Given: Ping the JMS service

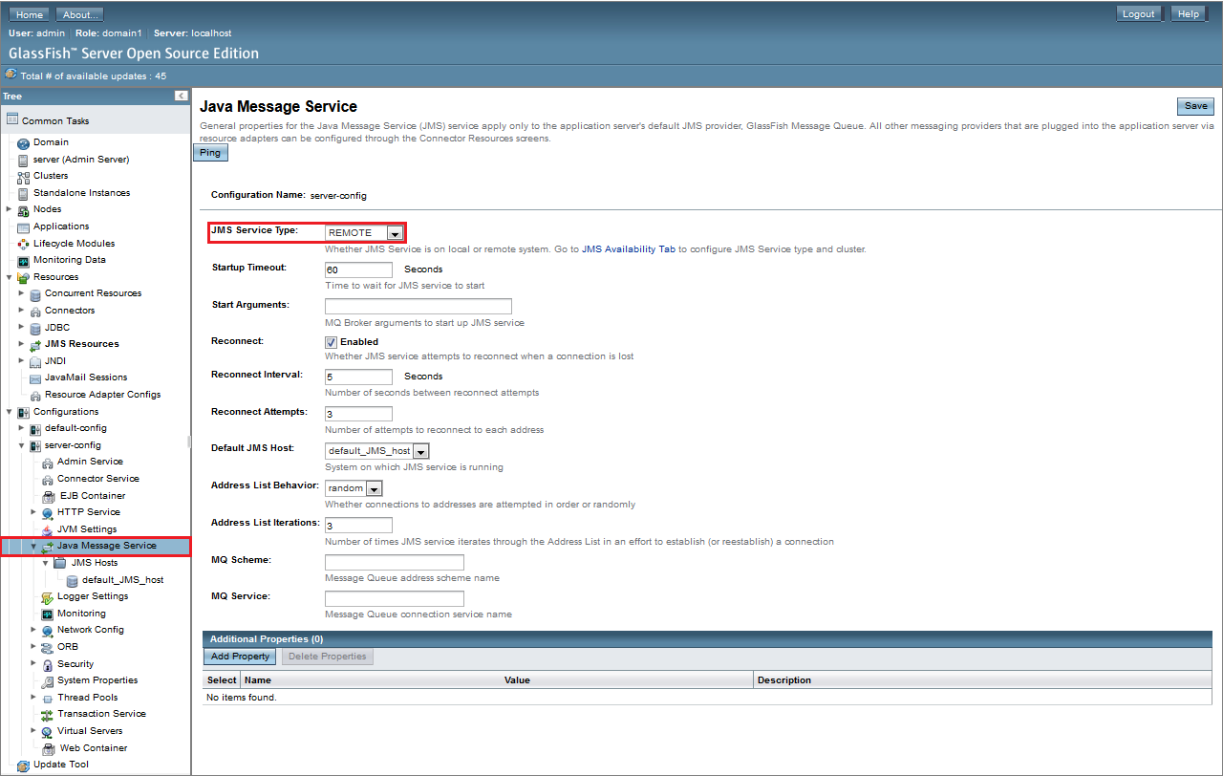Looking at the screenshot, I should 210,153.
